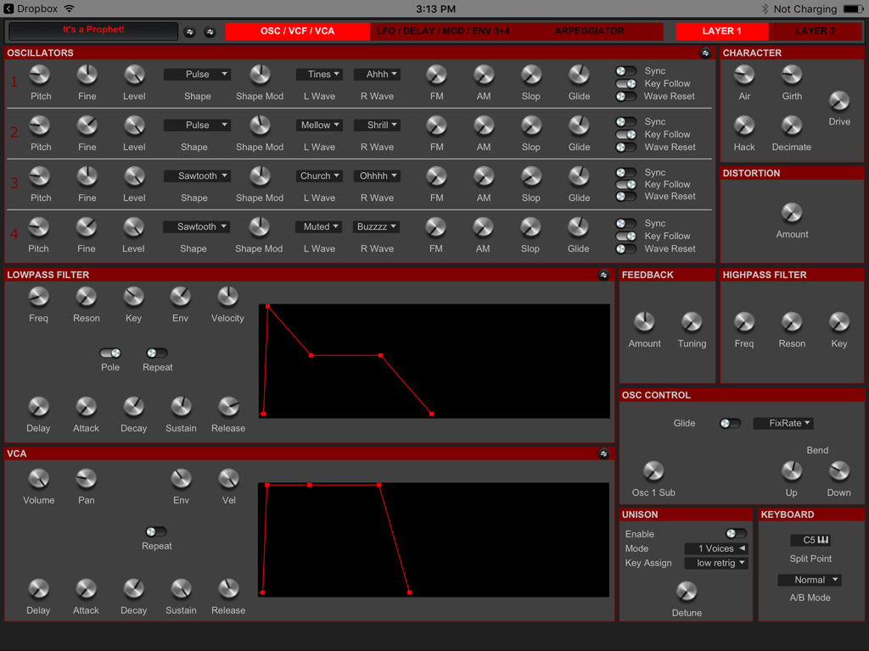869x651 pixels.
Task: Click the VCA panel header icon
Action: click(603, 453)
